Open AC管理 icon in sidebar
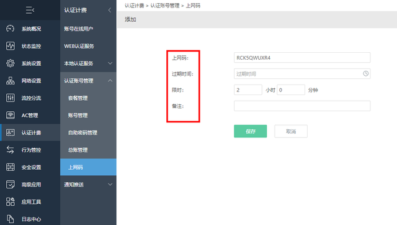 (x=10, y=115)
